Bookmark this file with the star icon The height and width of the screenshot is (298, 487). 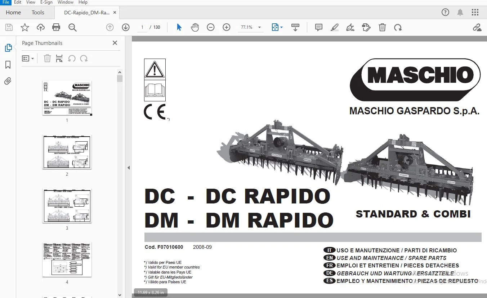(x=25, y=27)
